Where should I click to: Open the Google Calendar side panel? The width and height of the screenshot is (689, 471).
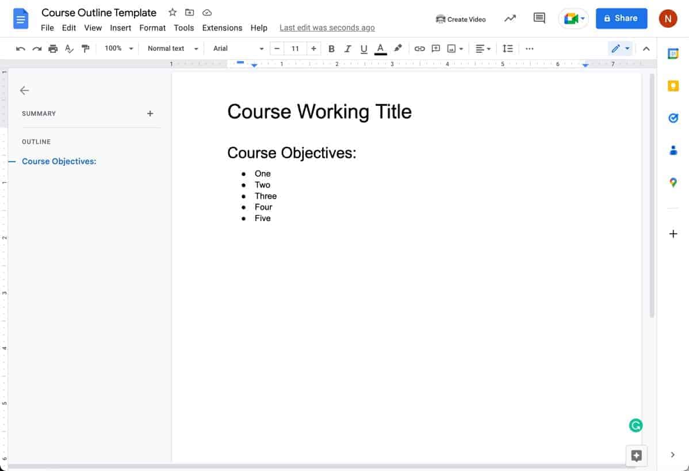point(673,54)
